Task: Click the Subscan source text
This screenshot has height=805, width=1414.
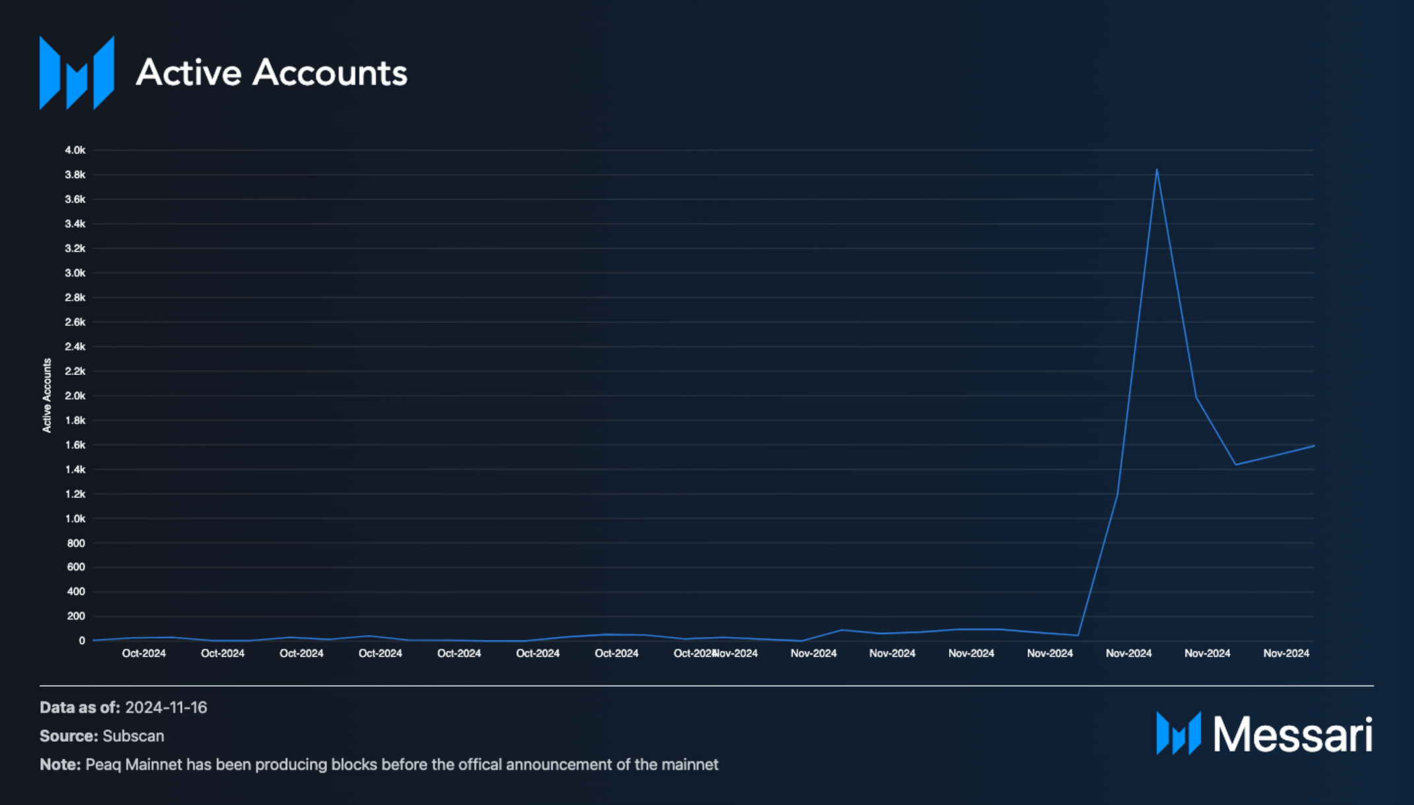Action: pyautogui.click(x=133, y=736)
